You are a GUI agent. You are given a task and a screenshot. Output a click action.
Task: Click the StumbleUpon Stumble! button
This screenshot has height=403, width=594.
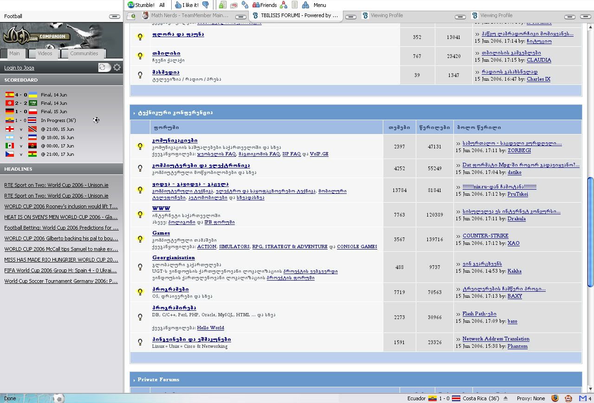[141, 5]
